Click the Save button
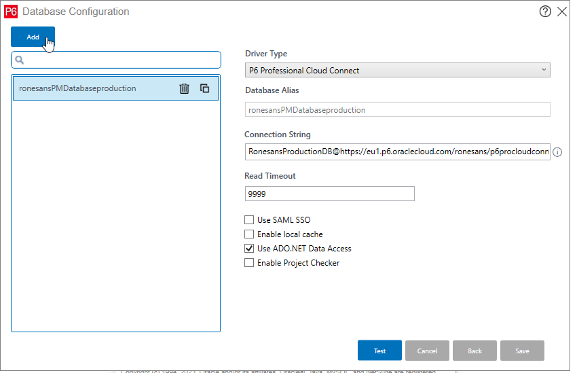 coord(522,351)
